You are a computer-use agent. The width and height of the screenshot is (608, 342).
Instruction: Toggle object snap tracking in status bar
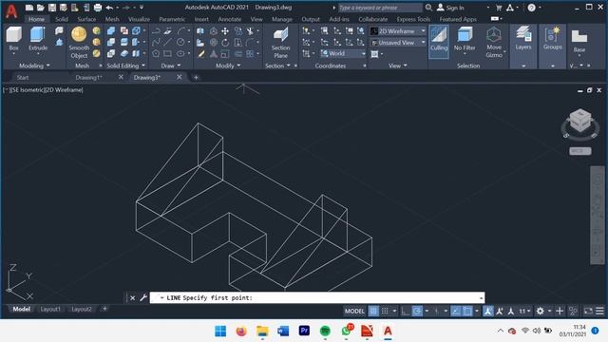[x=456, y=311]
